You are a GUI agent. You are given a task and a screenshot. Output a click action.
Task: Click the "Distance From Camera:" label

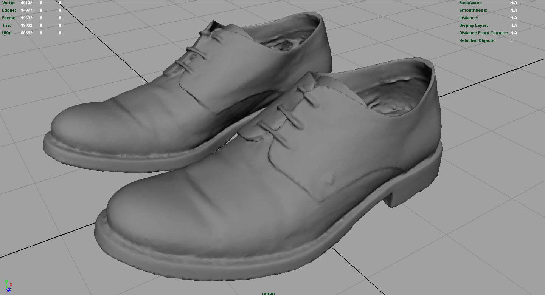(x=483, y=33)
